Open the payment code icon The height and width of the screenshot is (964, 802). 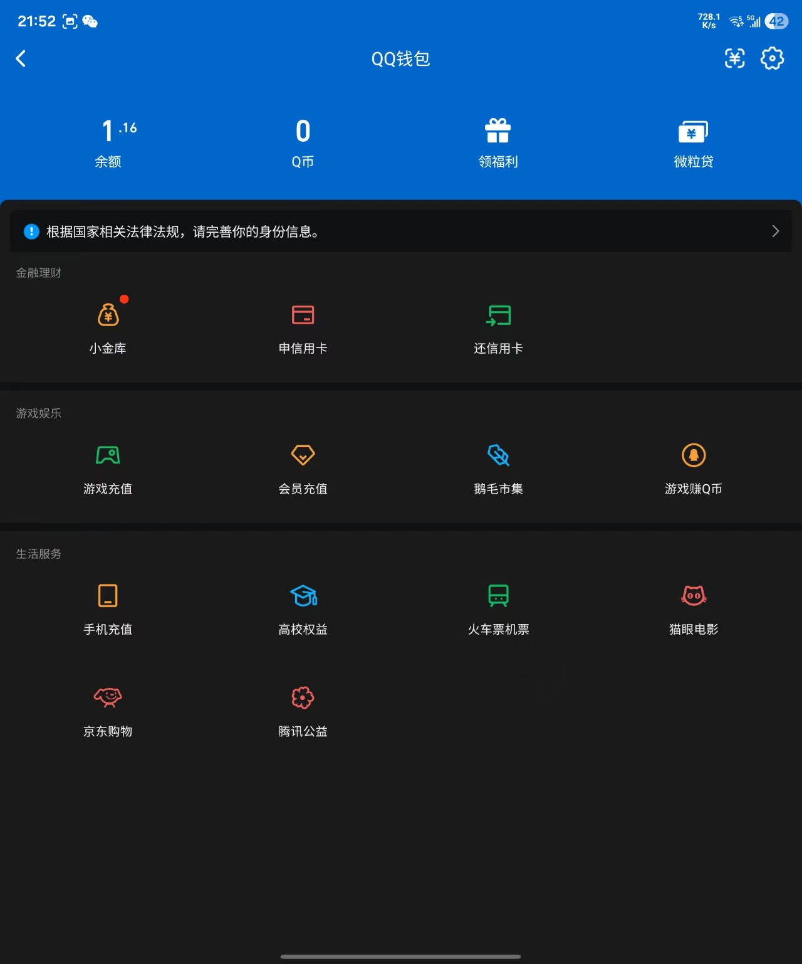734,58
